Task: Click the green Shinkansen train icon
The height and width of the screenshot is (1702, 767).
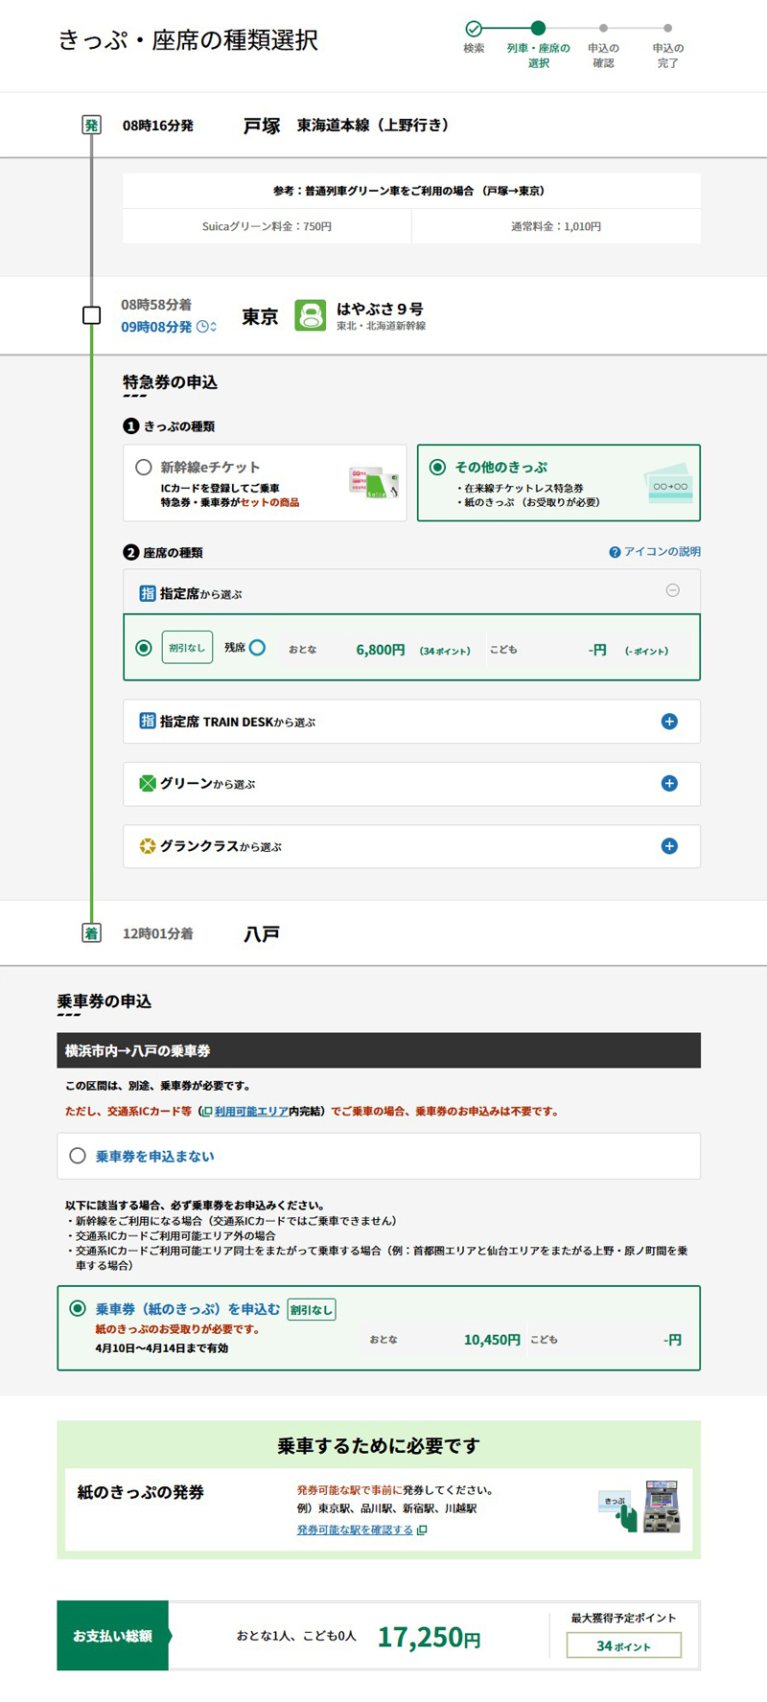Action: coord(310,315)
